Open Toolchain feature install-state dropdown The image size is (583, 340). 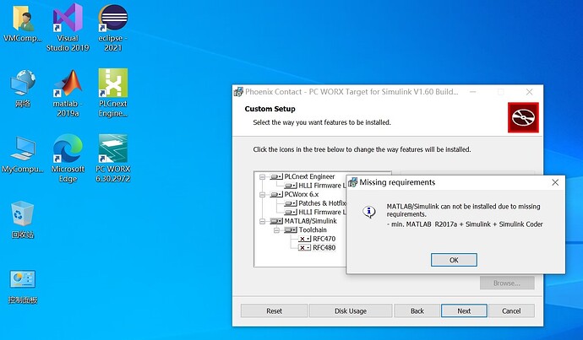tap(291, 230)
